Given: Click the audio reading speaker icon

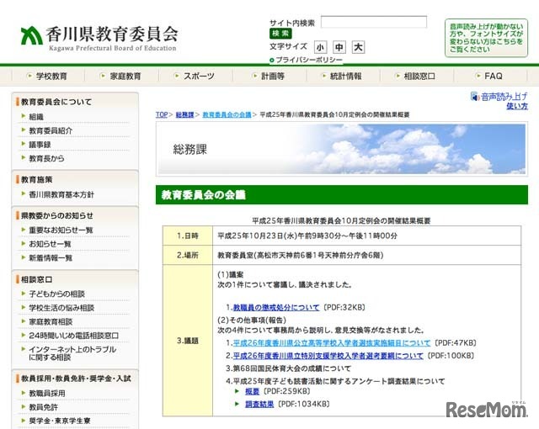Looking at the screenshot, I should 474,97.
